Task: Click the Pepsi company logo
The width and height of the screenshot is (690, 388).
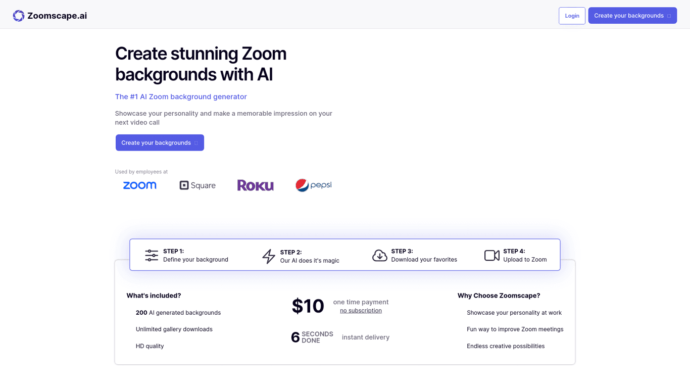Action: pyautogui.click(x=313, y=185)
